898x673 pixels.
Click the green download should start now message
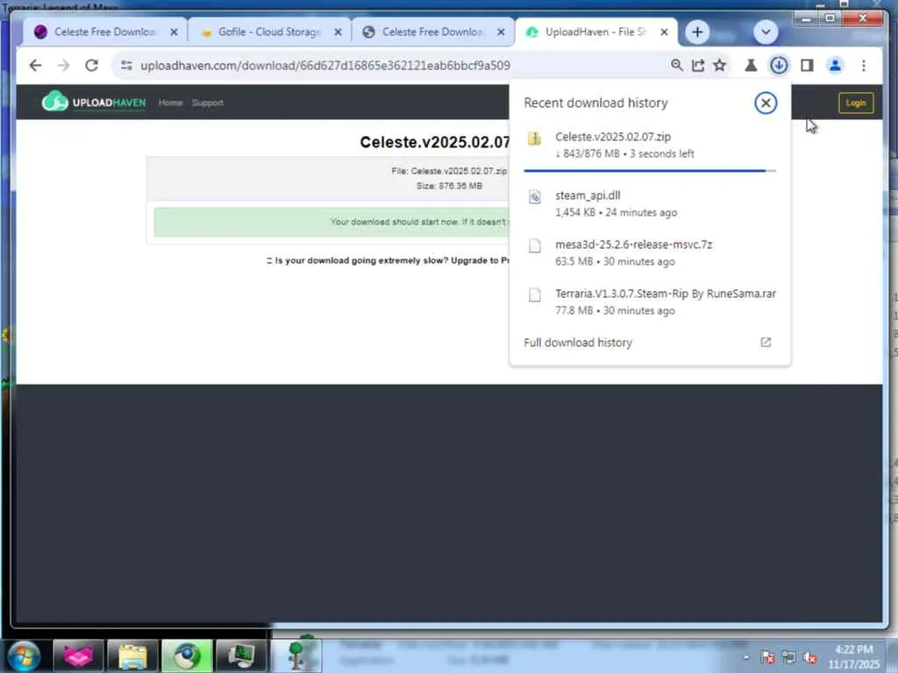click(331, 222)
